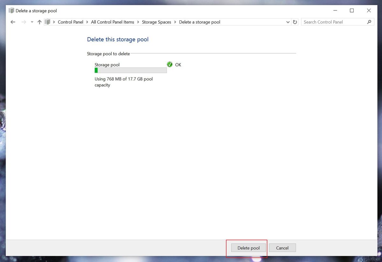This screenshot has width=382, height=262.
Task: Click the back navigation arrow
Action: click(13, 22)
